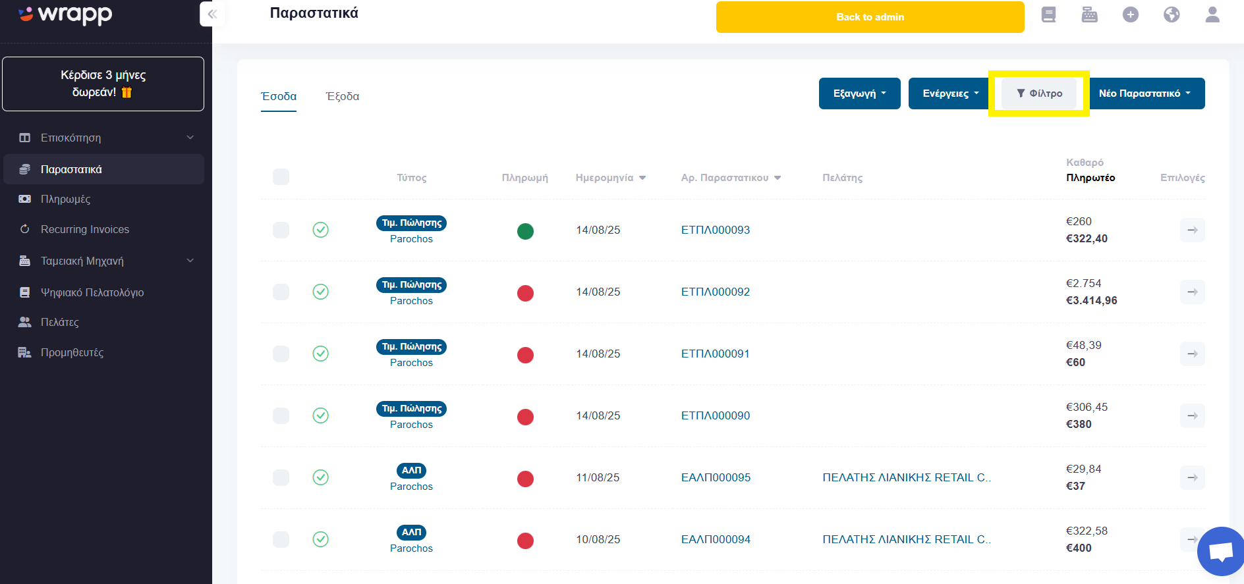Open the user profile icon
Viewport: 1244px width, 584px height.
coord(1212,14)
